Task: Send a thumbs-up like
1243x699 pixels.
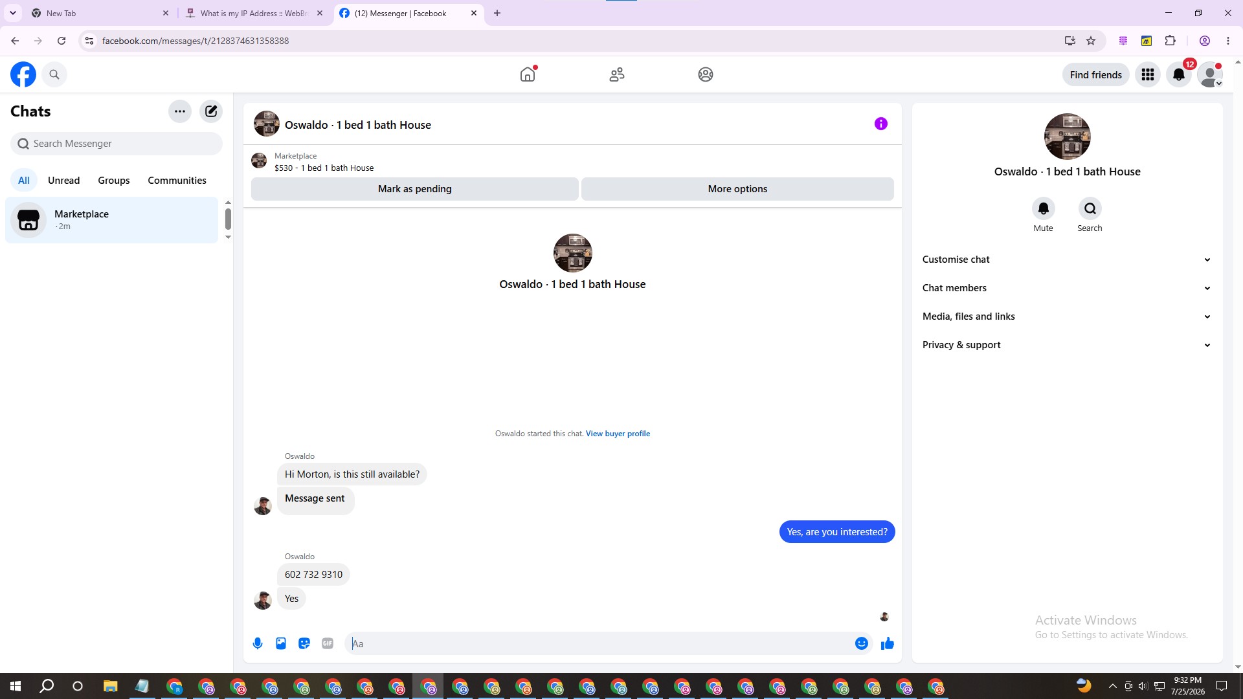Action: click(x=888, y=643)
